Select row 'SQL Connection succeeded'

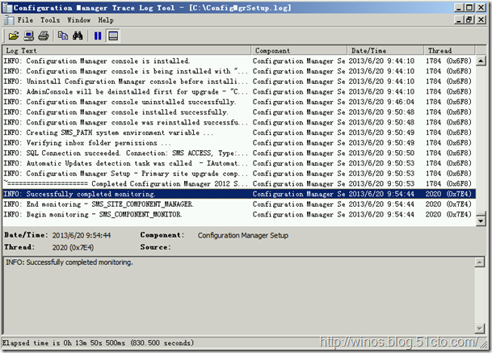coord(239,153)
